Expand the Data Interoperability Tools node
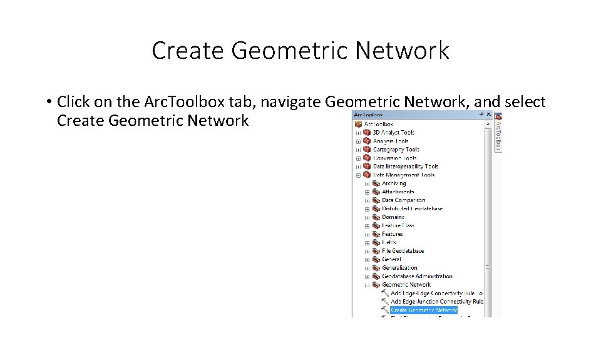This screenshot has height=338, width=601. (x=358, y=166)
